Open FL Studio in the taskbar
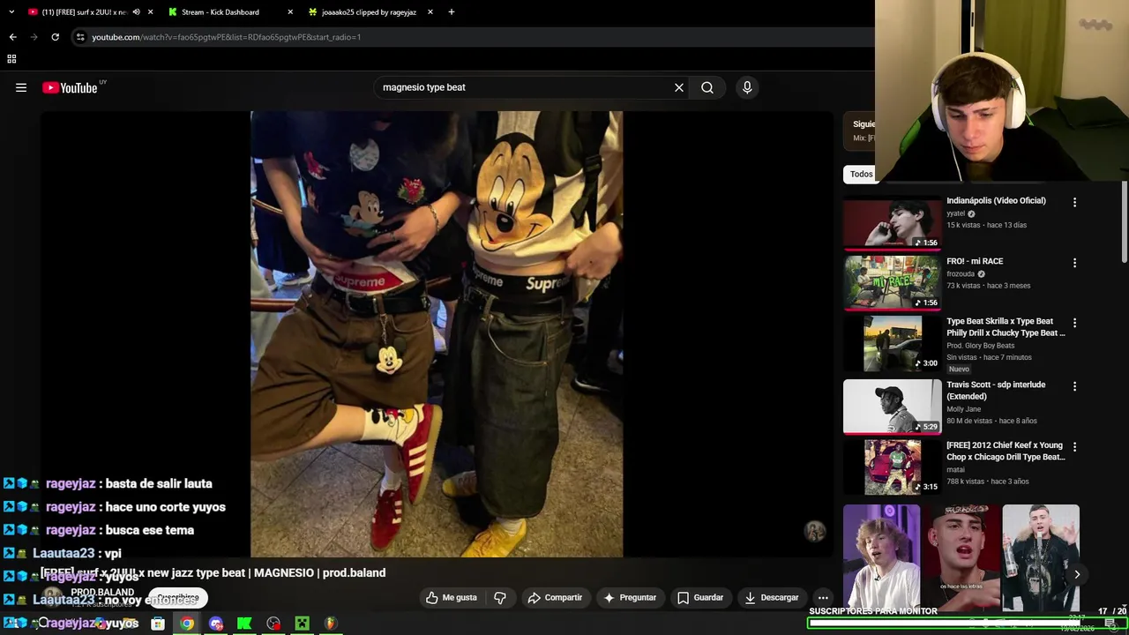This screenshot has height=635, width=1129. click(x=331, y=624)
